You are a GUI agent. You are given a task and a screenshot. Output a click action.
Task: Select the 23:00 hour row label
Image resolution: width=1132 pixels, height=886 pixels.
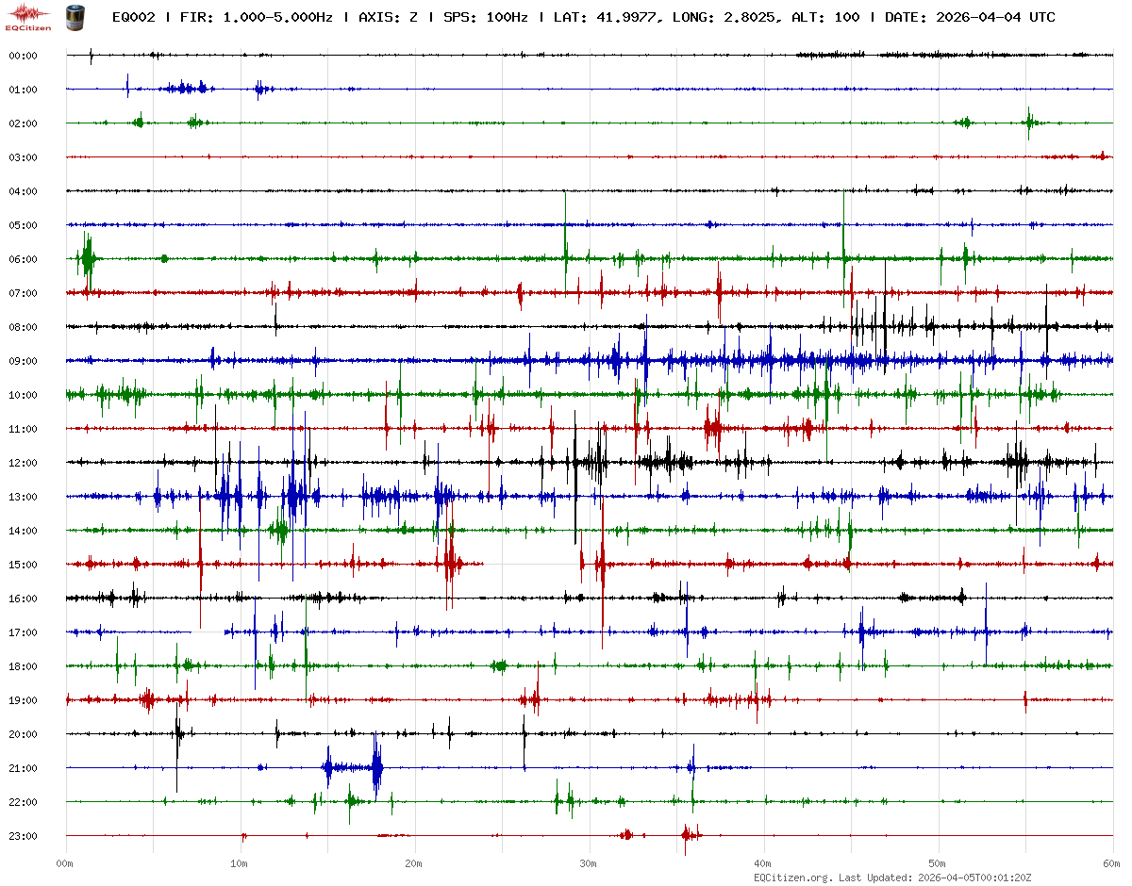(x=23, y=837)
